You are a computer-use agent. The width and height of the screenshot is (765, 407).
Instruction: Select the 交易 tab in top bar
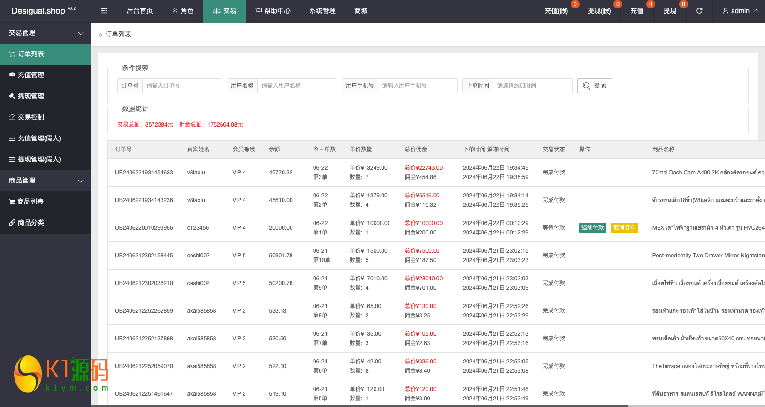224,11
